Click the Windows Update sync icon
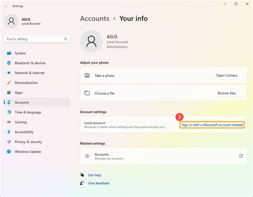The image size is (253, 197). (9, 151)
